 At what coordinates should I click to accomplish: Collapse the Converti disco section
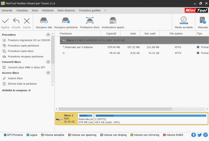48,62
